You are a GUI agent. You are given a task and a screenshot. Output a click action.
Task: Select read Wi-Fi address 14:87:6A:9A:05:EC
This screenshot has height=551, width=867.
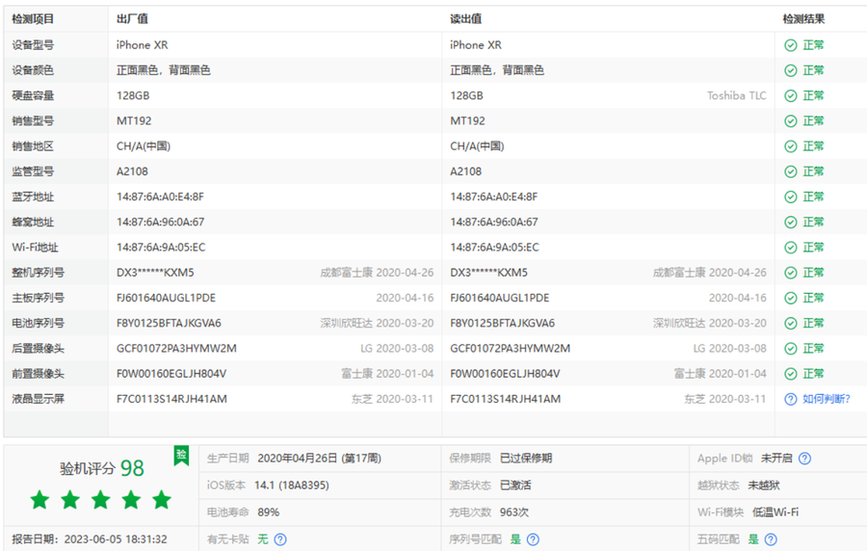pos(494,247)
